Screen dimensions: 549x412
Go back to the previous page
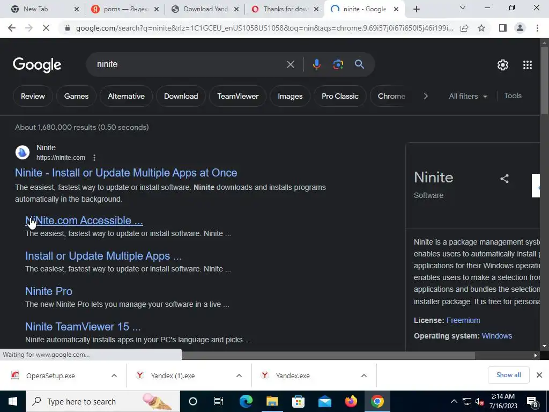coord(12,28)
